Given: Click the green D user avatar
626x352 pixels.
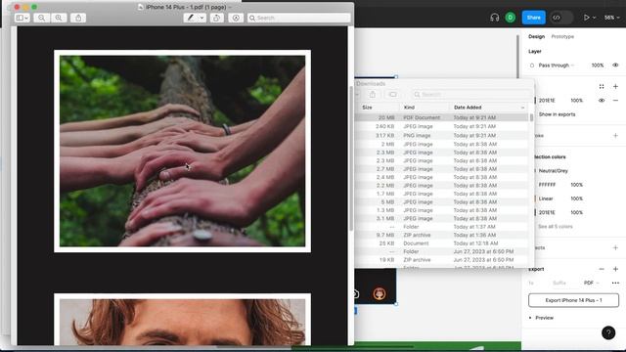Looking at the screenshot, I should pyautogui.click(x=511, y=18).
